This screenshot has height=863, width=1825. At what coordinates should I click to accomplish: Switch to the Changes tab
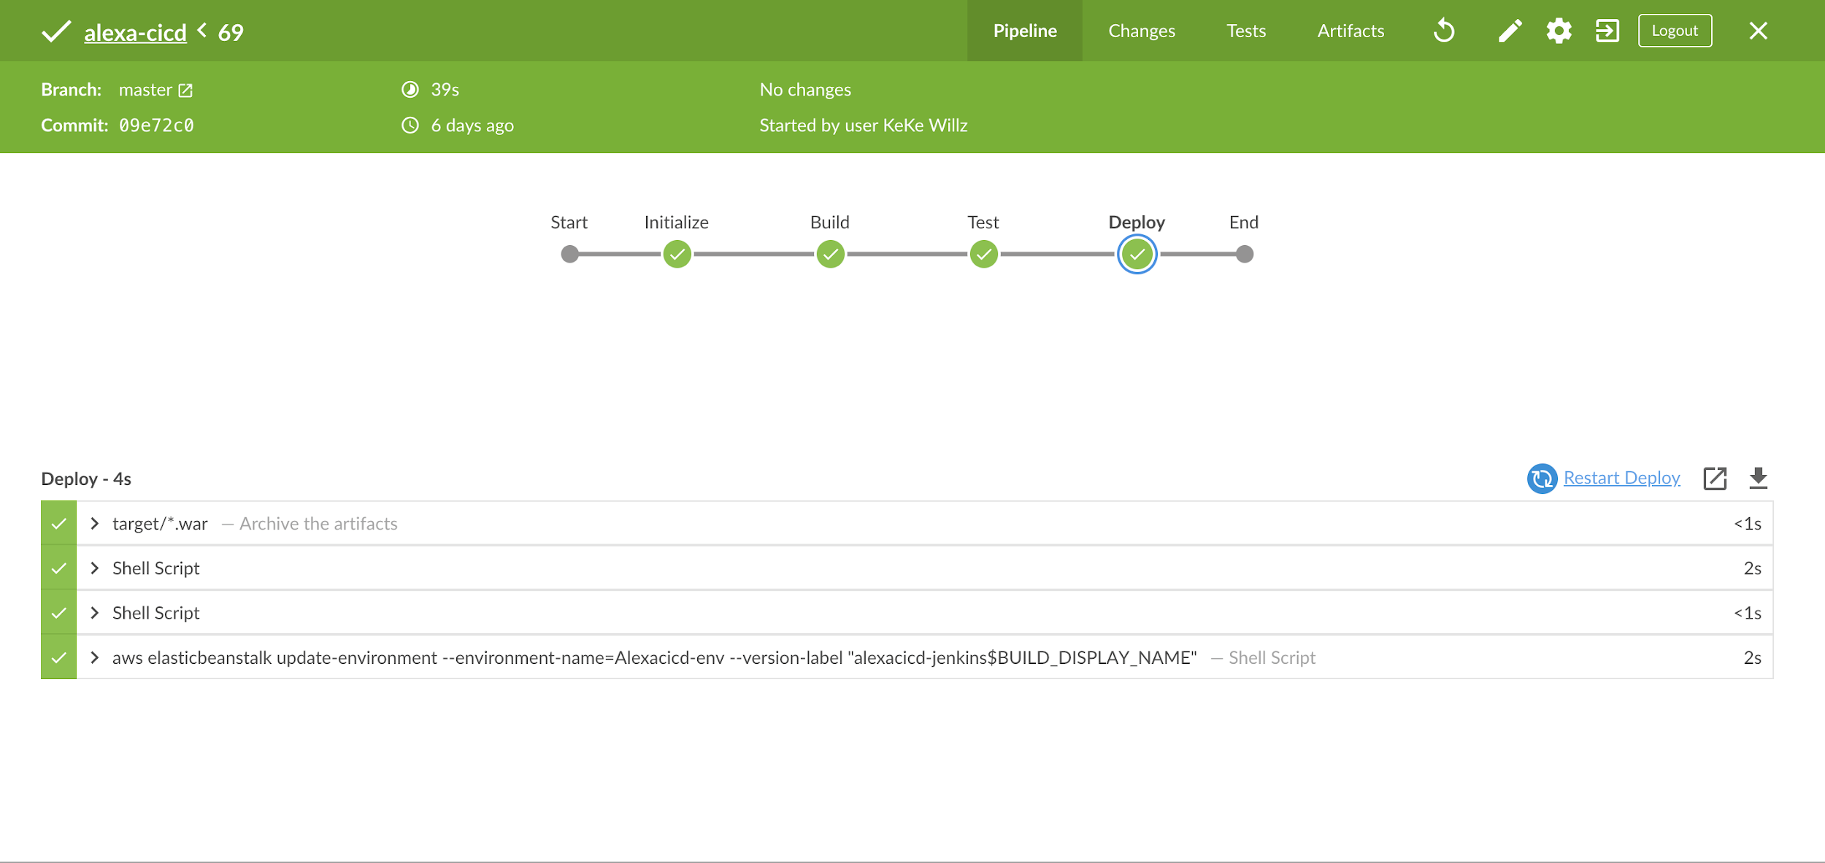[x=1141, y=31]
